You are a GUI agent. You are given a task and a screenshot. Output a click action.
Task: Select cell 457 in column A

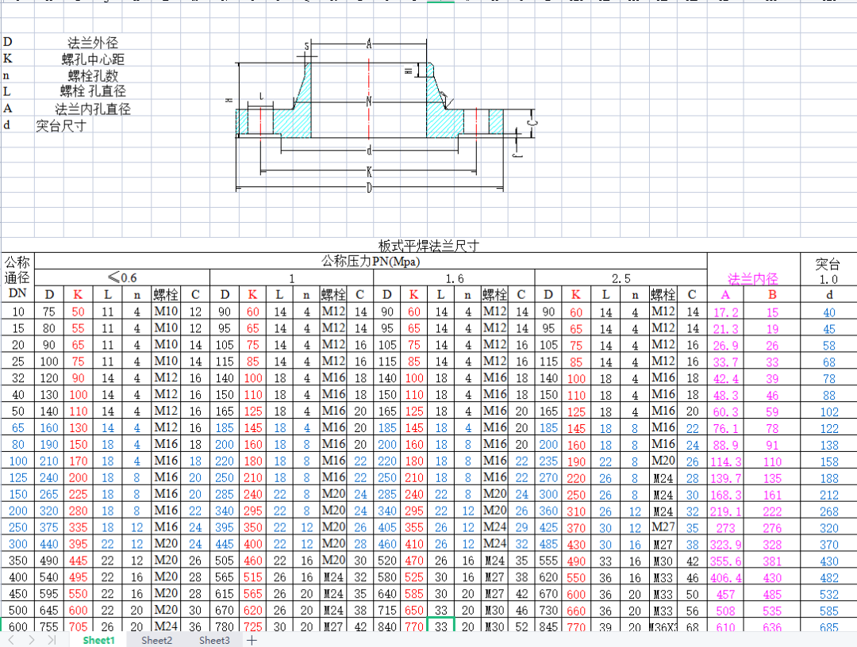(725, 595)
